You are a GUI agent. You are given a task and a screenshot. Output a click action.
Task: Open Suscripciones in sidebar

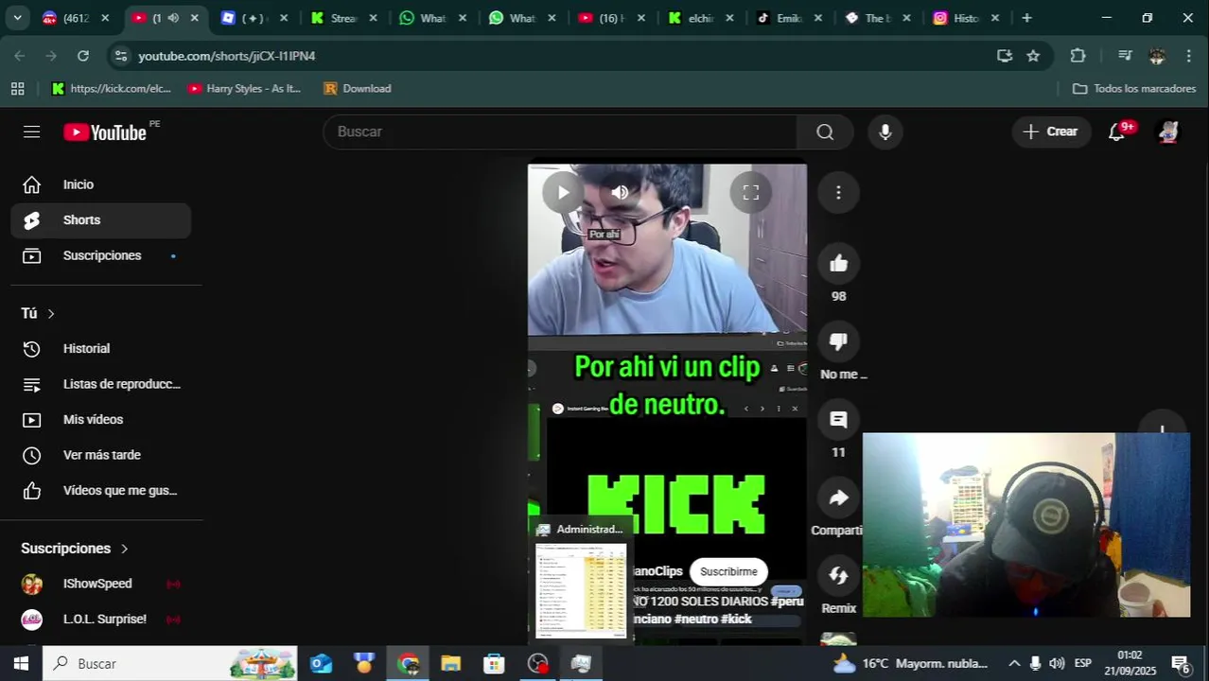point(100,255)
